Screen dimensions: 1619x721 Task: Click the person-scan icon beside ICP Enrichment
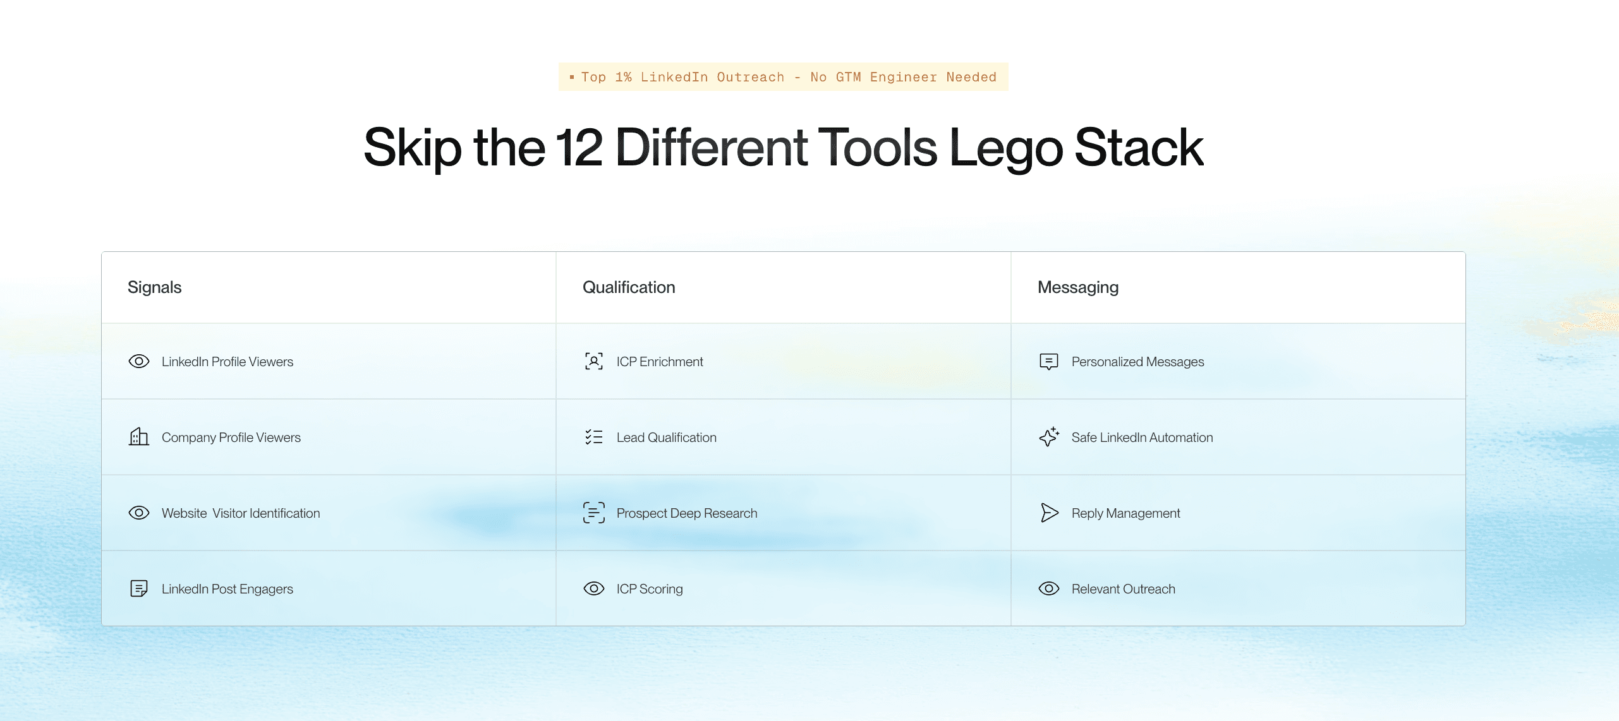coord(594,361)
